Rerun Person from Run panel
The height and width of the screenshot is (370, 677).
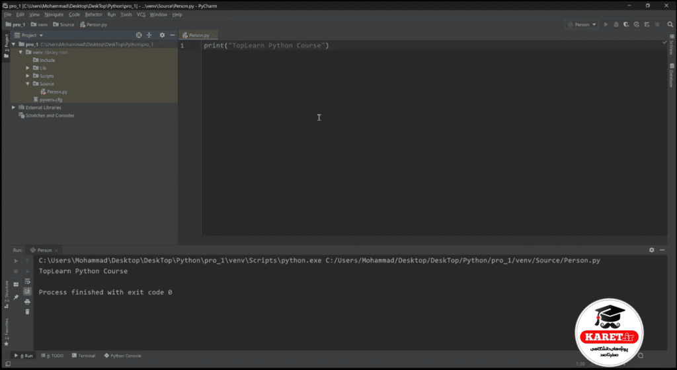point(16,261)
